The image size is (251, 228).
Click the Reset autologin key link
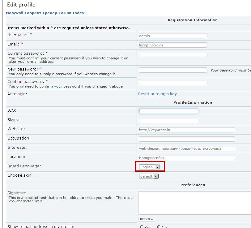point(157,94)
